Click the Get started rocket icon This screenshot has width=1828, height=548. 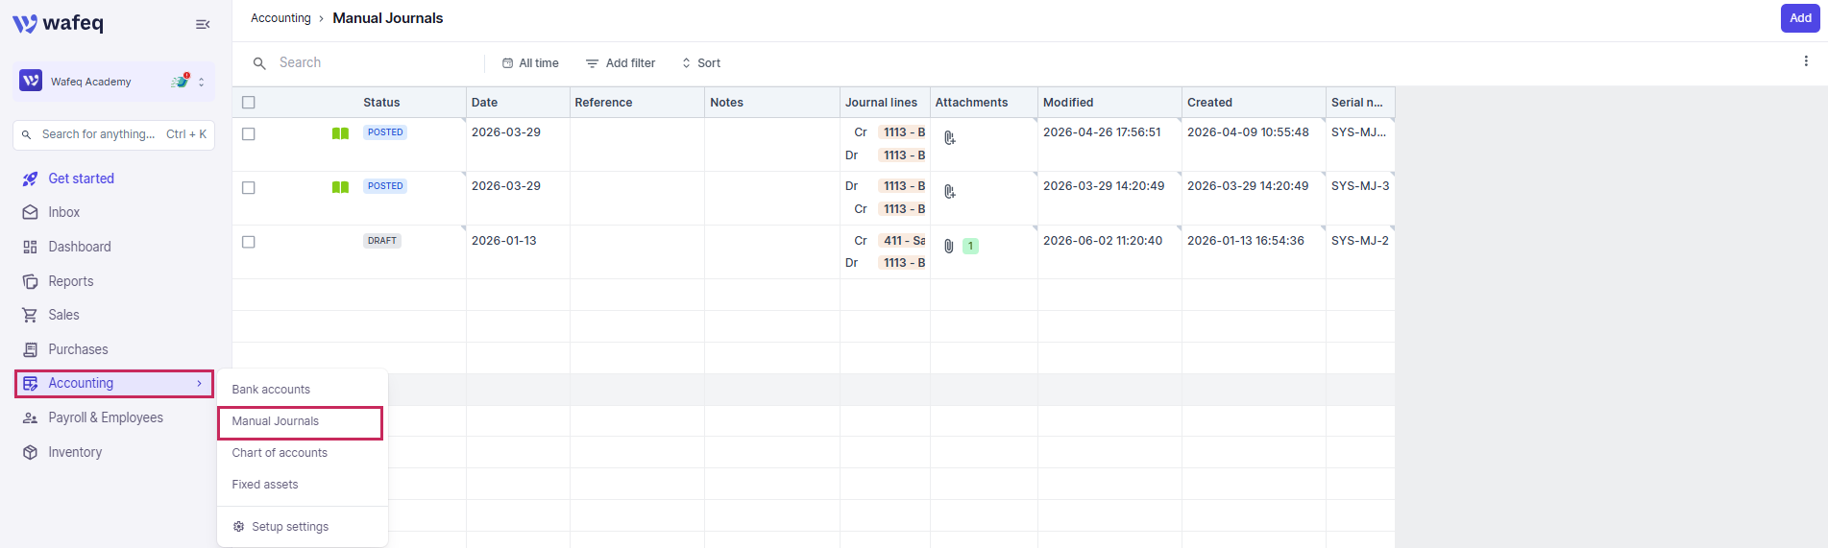pyautogui.click(x=30, y=179)
